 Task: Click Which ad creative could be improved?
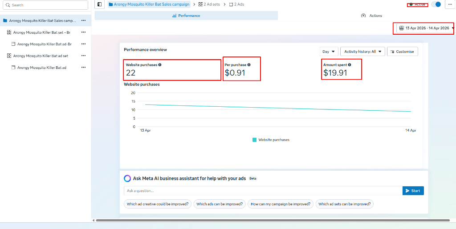pyautogui.click(x=158, y=204)
